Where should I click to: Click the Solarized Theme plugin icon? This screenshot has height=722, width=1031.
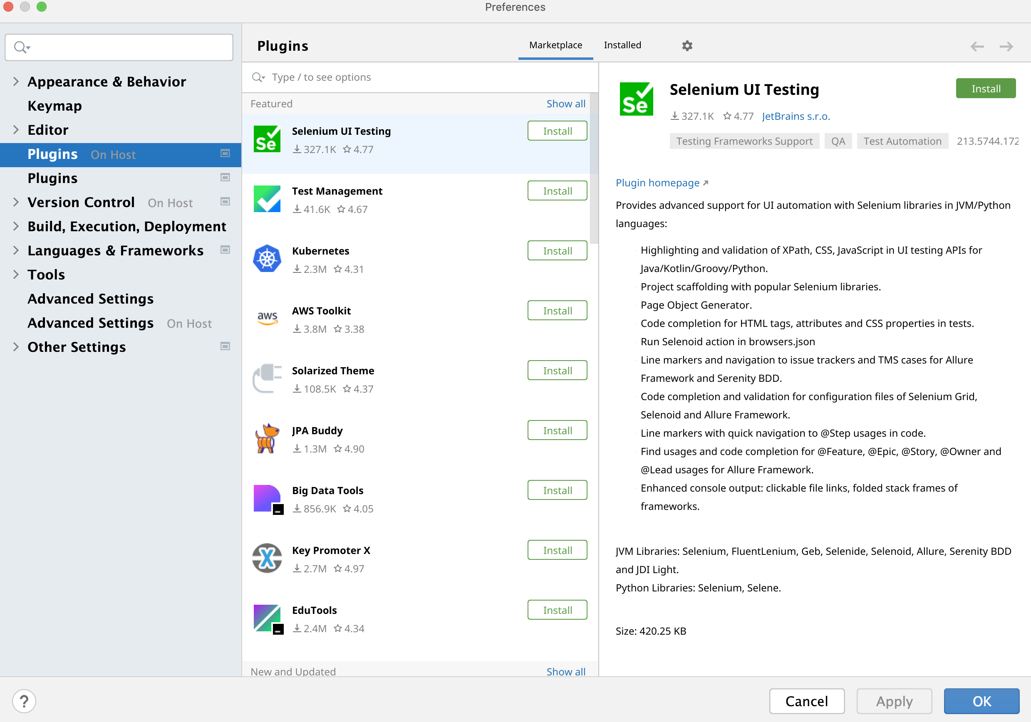click(267, 378)
